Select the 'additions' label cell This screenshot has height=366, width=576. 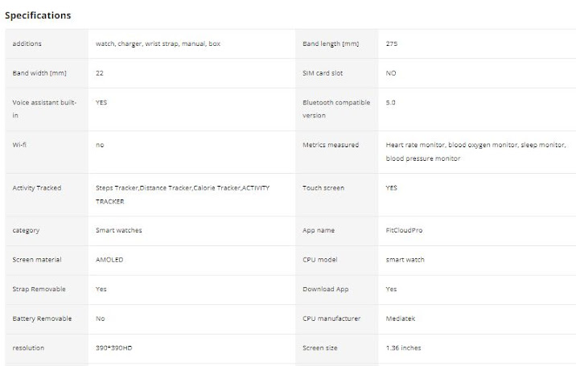(27, 43)
